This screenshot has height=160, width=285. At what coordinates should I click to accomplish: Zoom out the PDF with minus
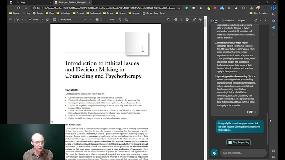(x=85, y=19)
